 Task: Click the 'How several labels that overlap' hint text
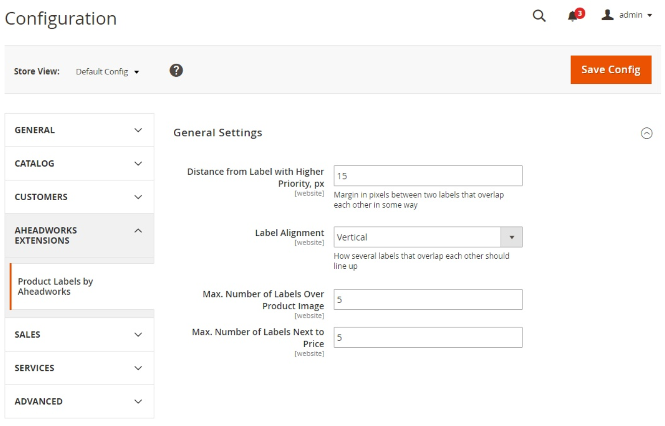[x=421, y=261]
